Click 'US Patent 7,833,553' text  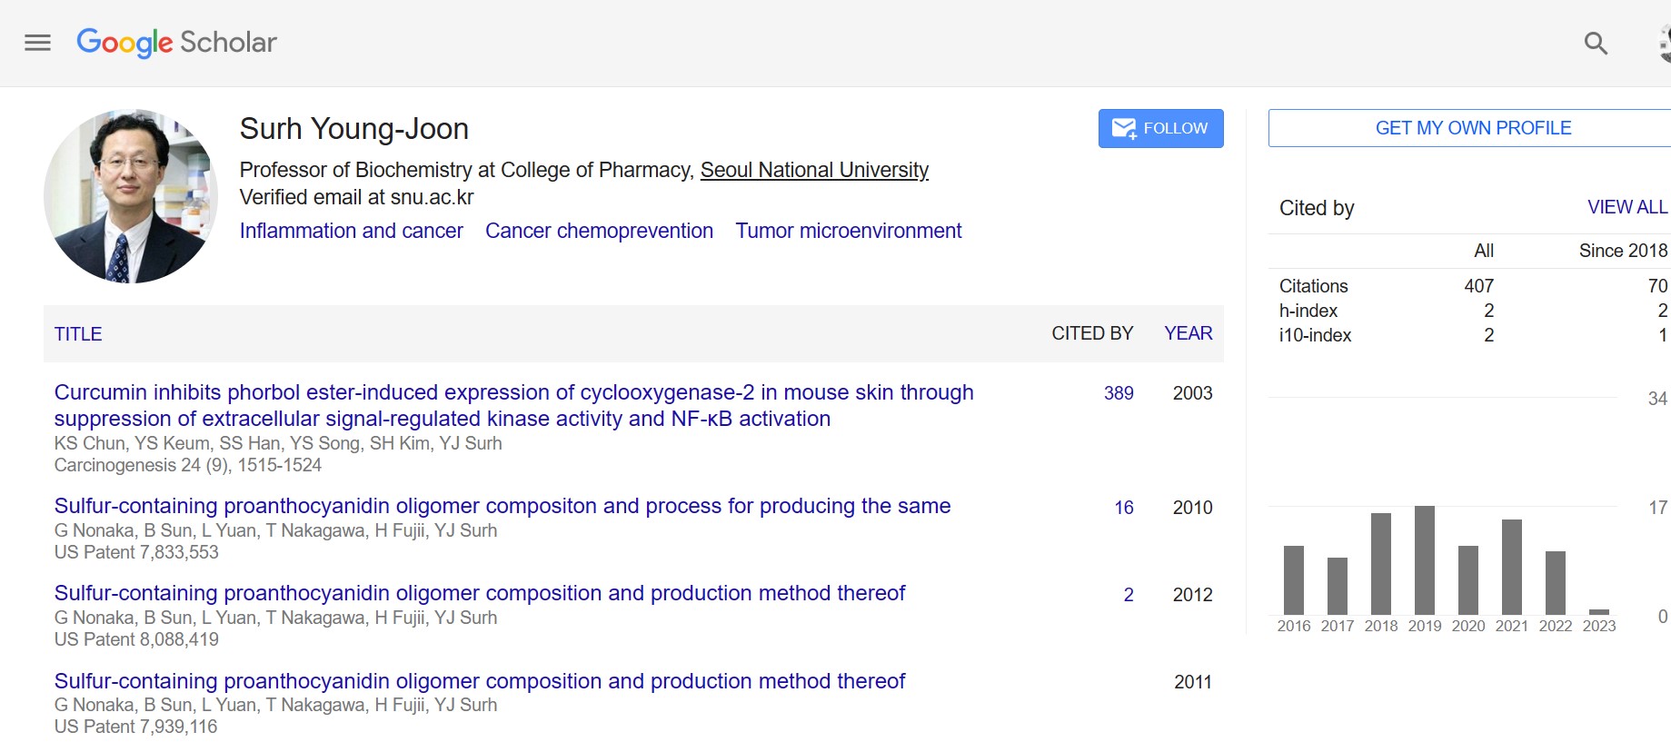(136, 552)
